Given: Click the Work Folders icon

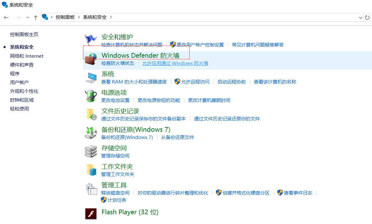Looking at the screenshot, I should 91,170.
